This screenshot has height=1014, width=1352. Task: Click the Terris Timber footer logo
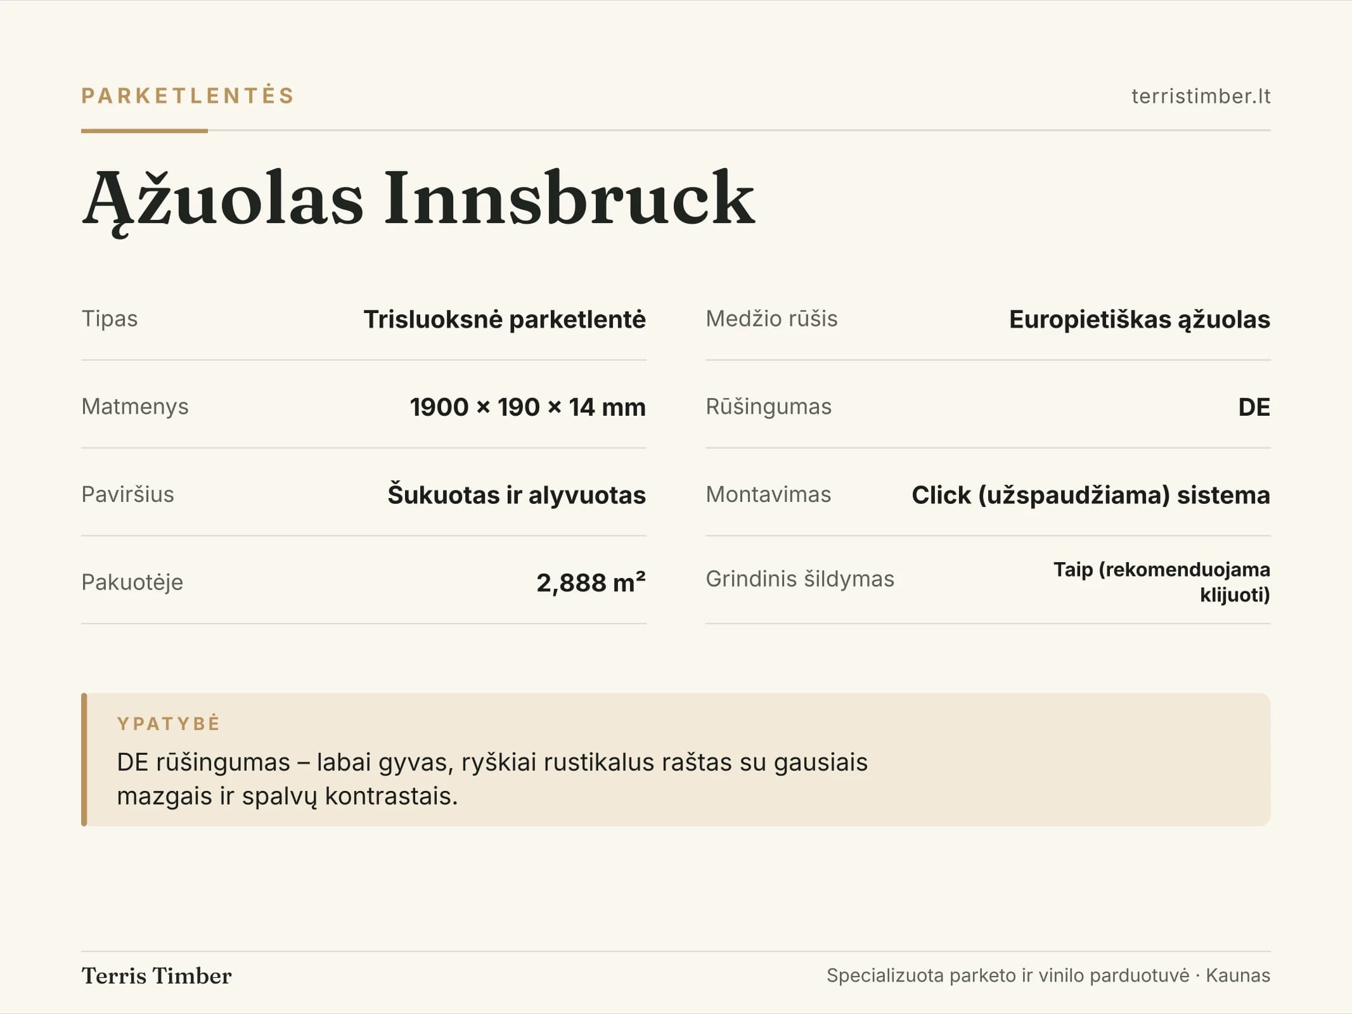point(157,975)
